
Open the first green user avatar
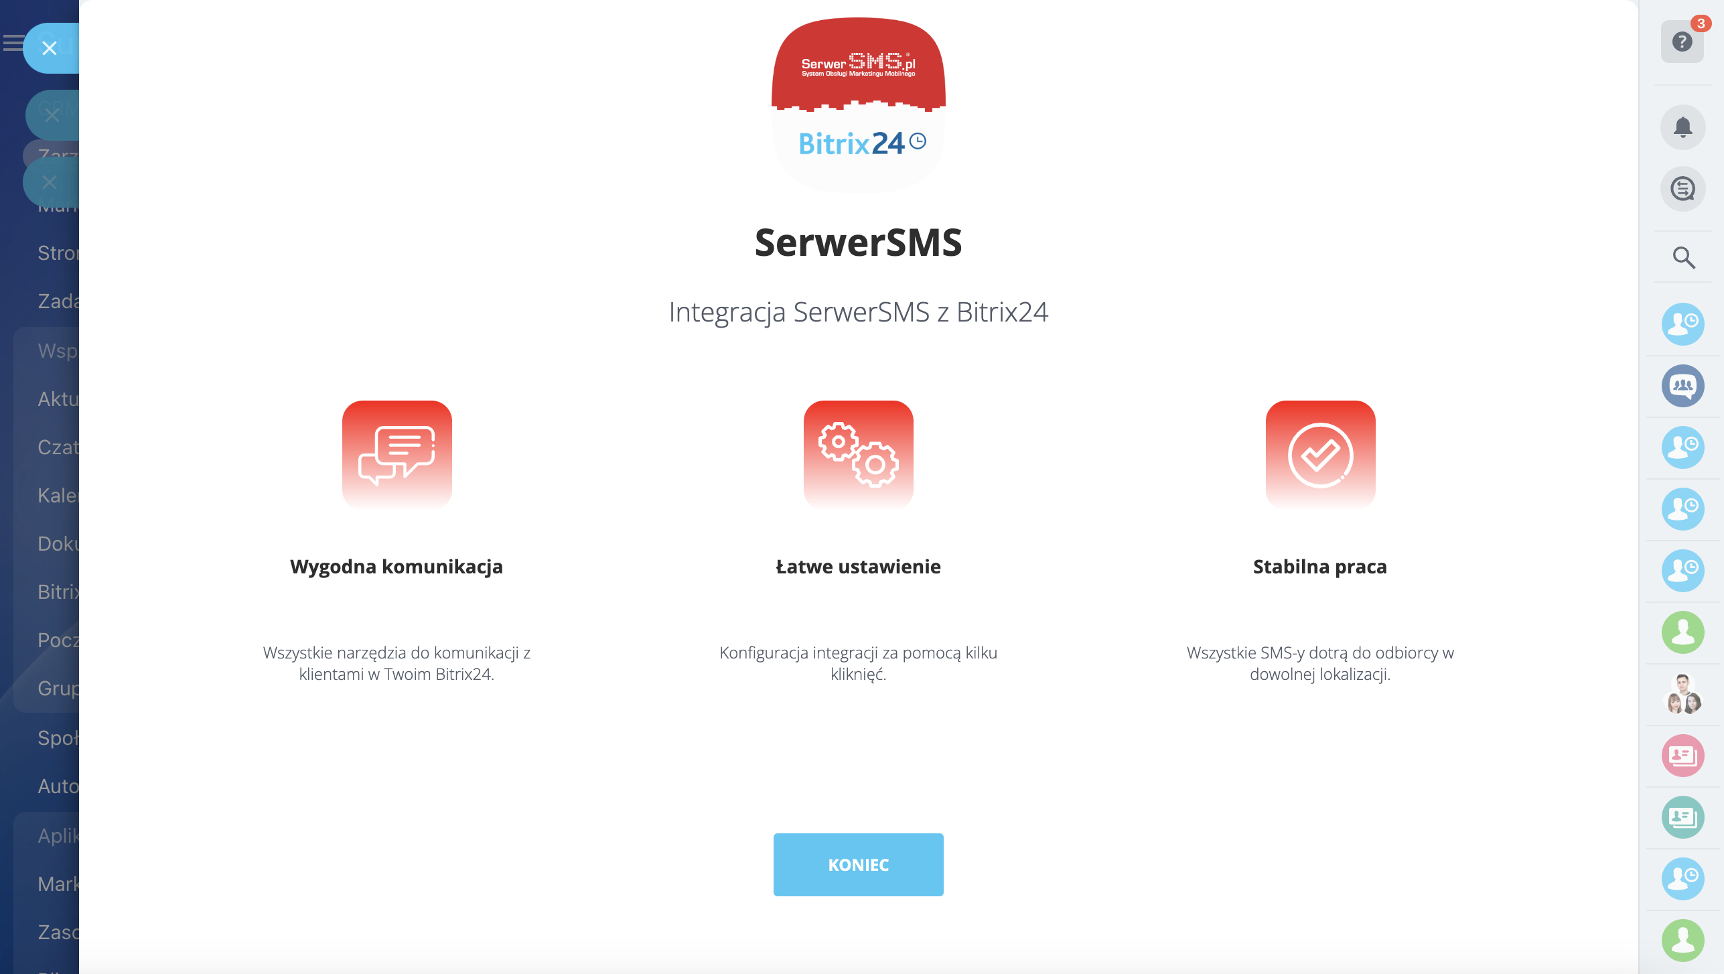(1682, 632)
